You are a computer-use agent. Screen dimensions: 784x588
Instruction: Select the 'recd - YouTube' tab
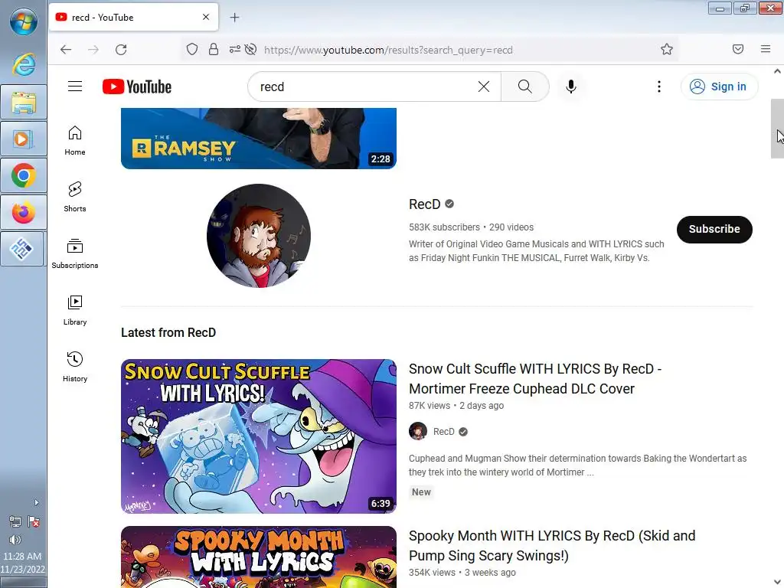[133, 17]
